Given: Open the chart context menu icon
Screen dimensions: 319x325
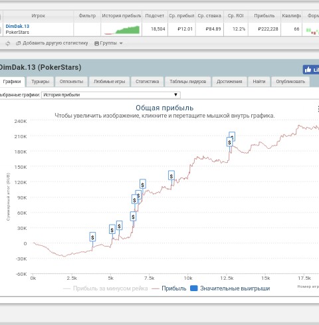Looking at the screenshot, I should pos(318,109).
